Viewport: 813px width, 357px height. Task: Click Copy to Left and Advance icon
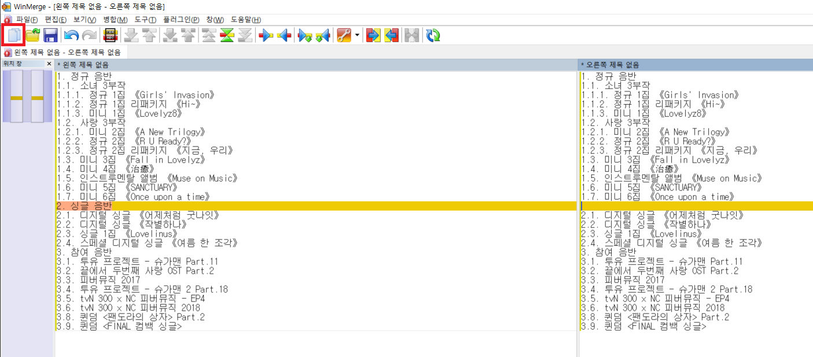coord(322,35)
